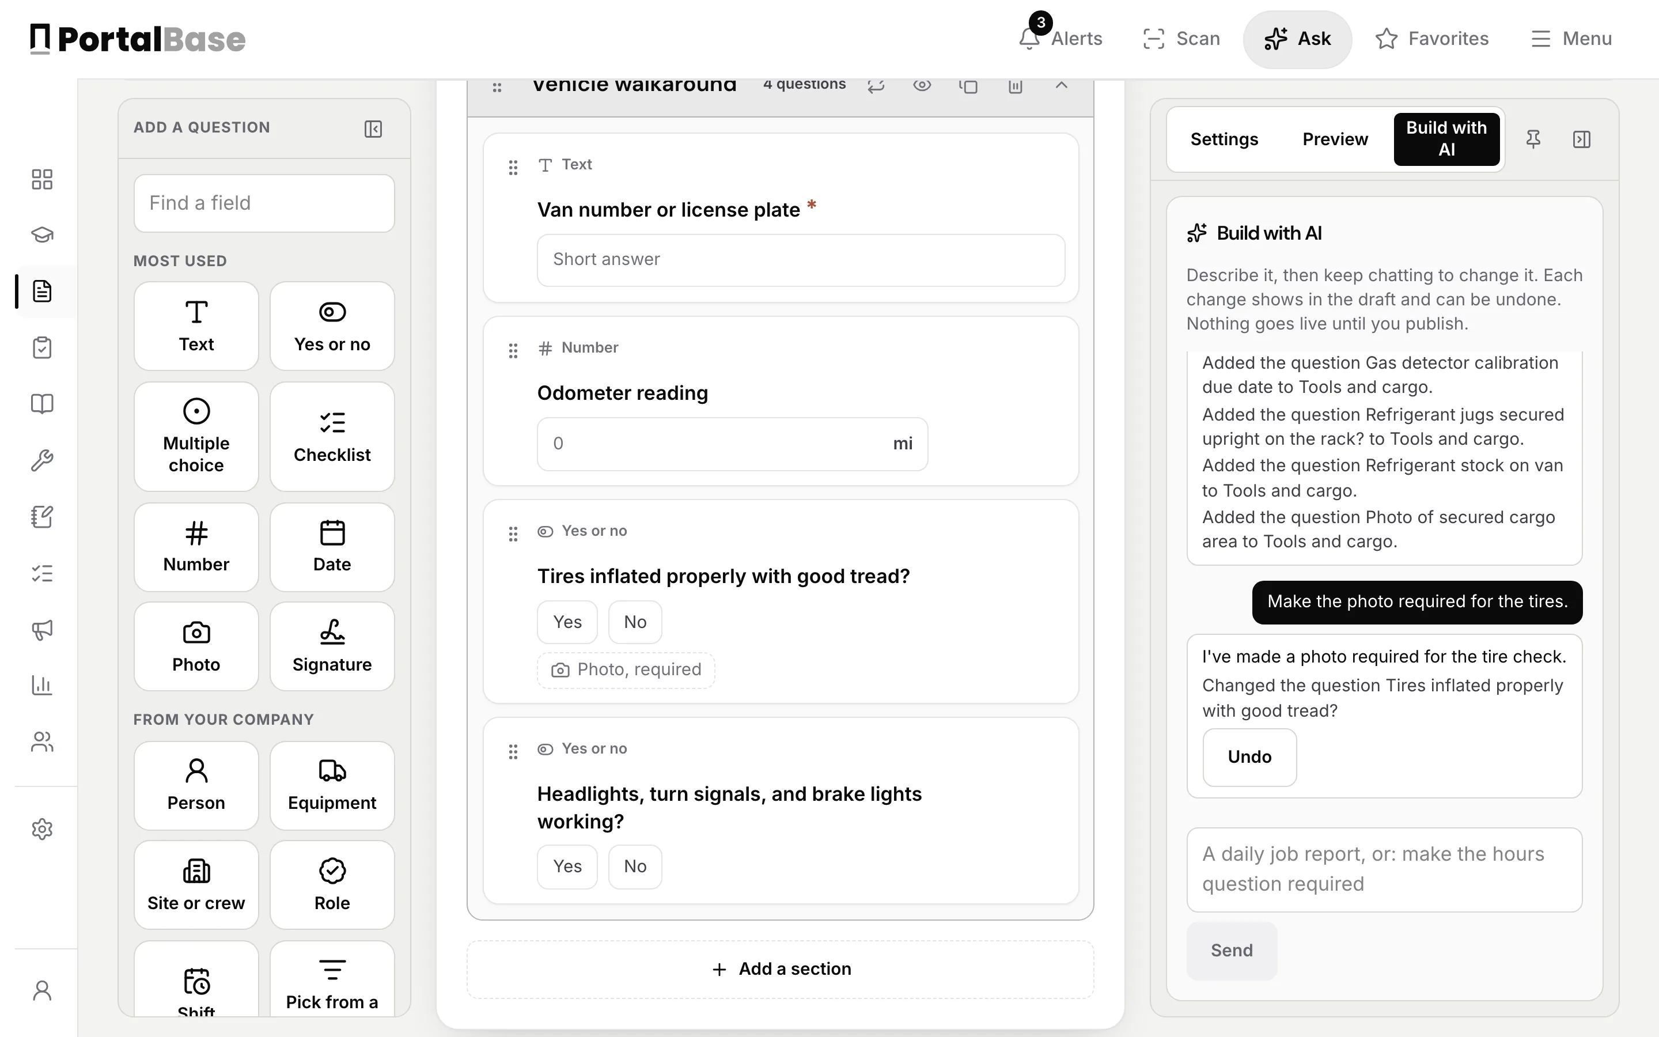Select No for headlights question
The image size is (1659, 1037).
[x=635, y=866]
